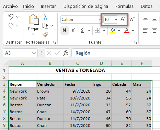Click the Patel vendedor cell
Viewport: 160px width, 130px height.
50,98
